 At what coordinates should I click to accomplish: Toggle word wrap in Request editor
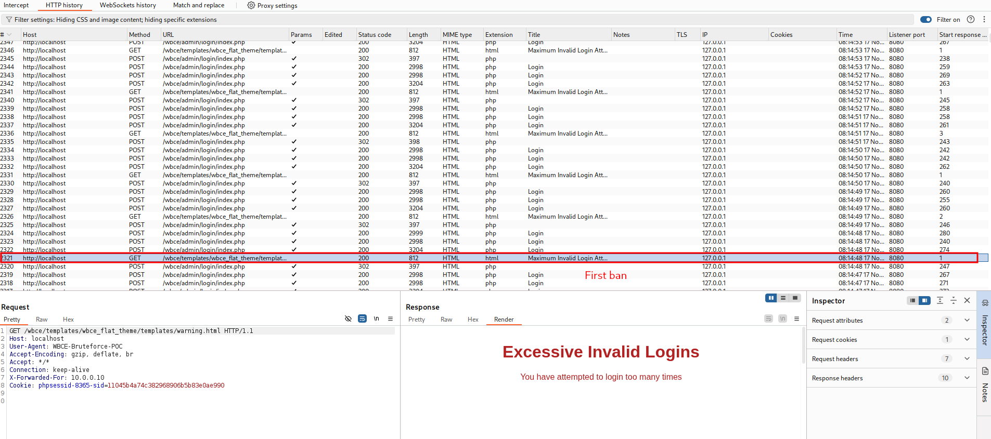(363, 318)
